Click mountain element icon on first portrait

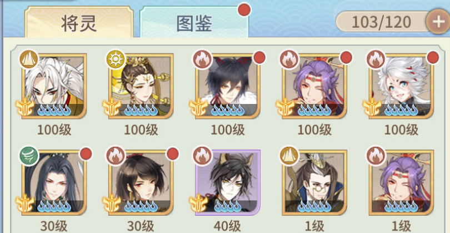click(x=29, y=59)
